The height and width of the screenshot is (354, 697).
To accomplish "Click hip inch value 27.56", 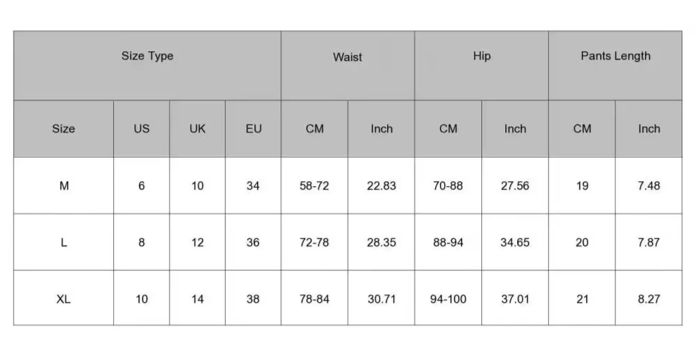I will click(x=515, y=185).
